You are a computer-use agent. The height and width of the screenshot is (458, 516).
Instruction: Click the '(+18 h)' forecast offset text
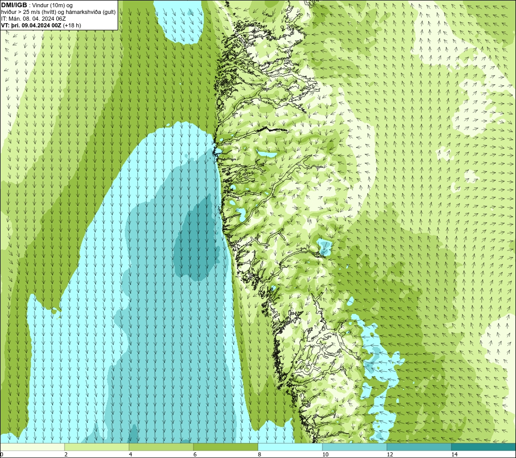(72, 25)
